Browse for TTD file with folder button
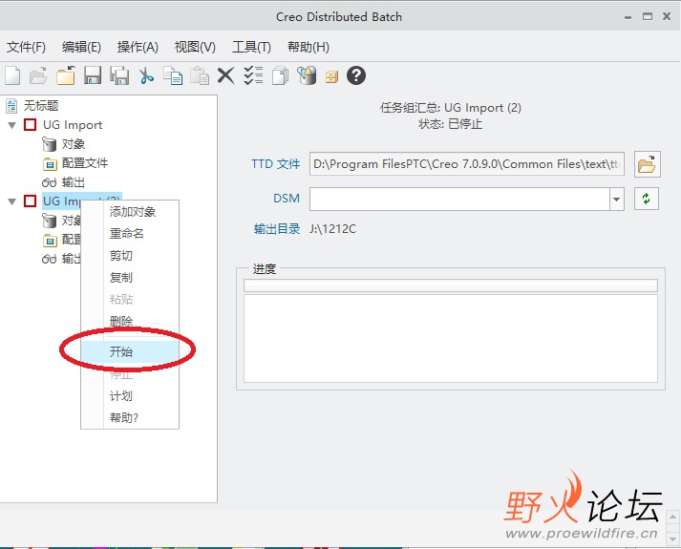Screen dimensions: 681x549 pos(648,164)
